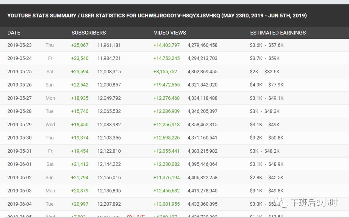349x218 pixels.
Task: Select the ESTIMATED EARNINGS column header
Action: (x=278, y=33)
